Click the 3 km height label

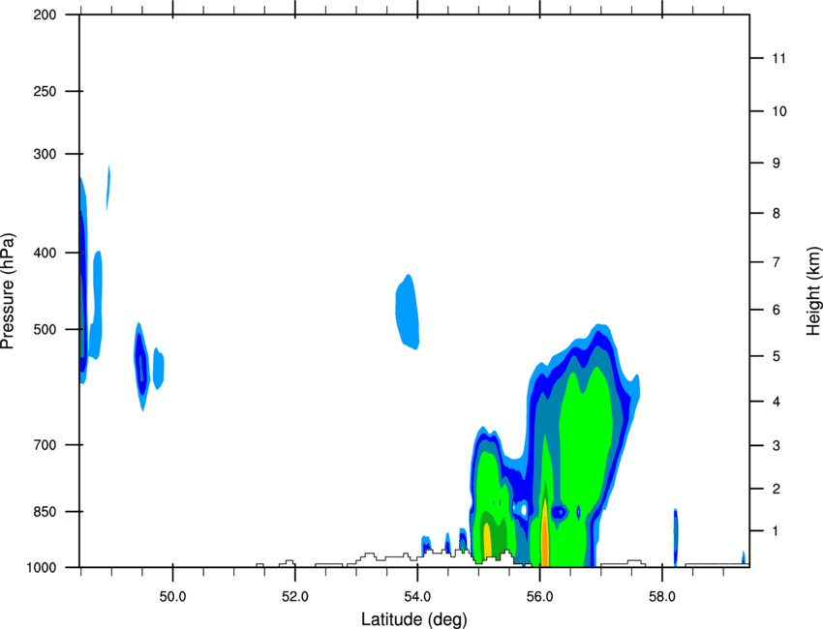tap(777, 446)
